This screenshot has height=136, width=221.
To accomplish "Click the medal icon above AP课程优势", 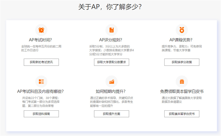I will tap(182, 30).
